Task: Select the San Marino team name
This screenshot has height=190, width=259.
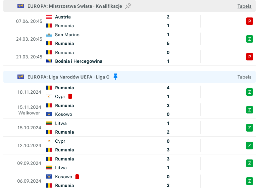Action: [x=67, y=35]
